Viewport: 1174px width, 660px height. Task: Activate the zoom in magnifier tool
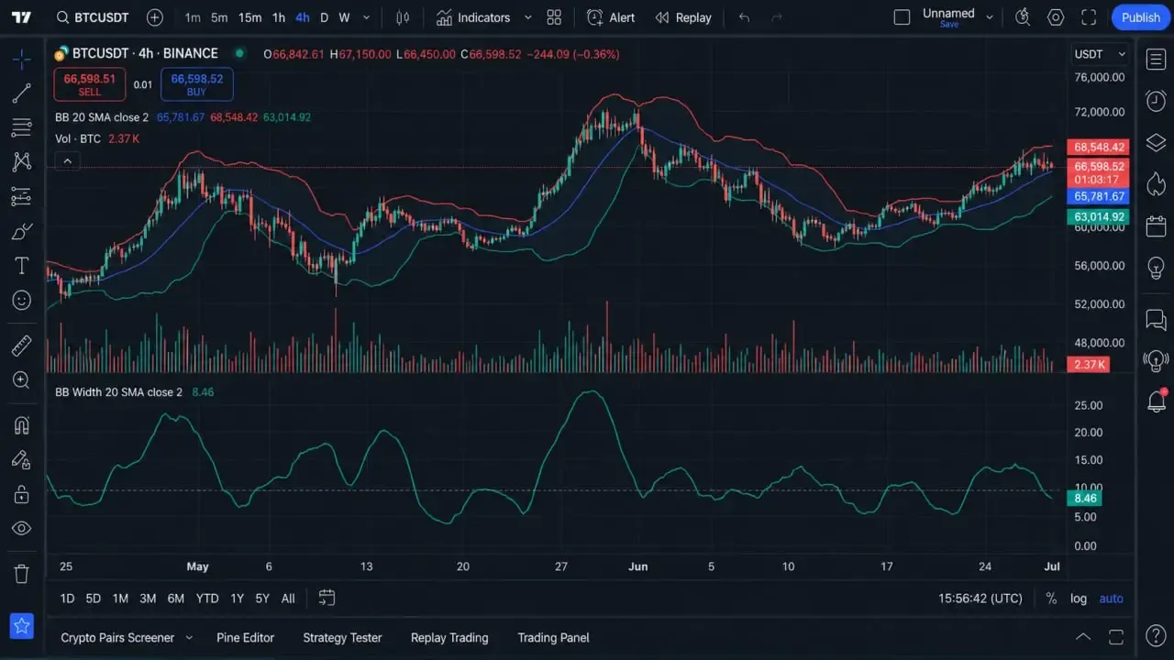pyautogui.click(x=22, y=379)
